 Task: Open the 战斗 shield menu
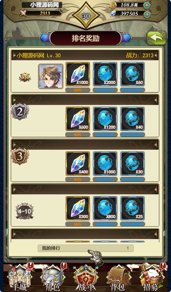[x=86, y=277]
